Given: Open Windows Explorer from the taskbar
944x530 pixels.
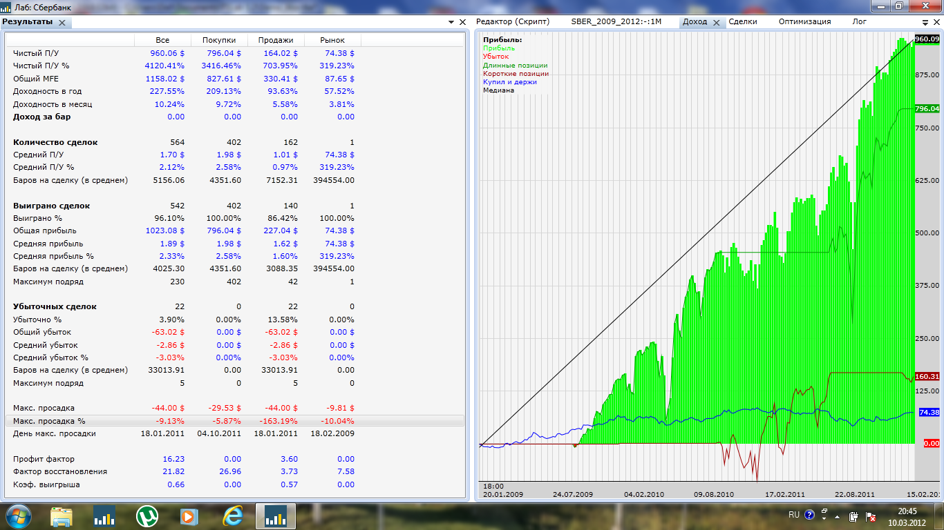Looking at the screenshot, I should tap(62, 516).
